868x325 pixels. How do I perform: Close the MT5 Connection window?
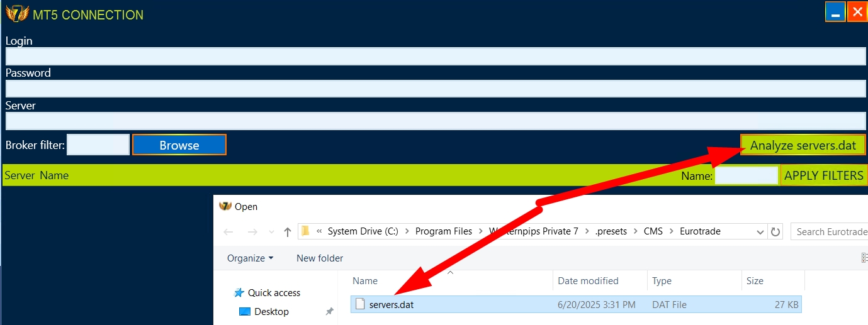click(x=857, y=12)
